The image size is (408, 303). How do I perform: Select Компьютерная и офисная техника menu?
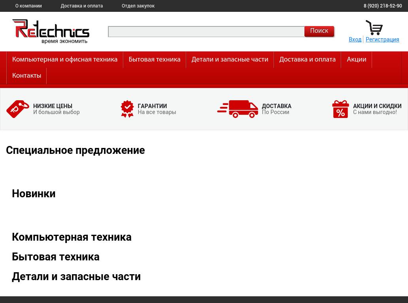tap(65, 60)
